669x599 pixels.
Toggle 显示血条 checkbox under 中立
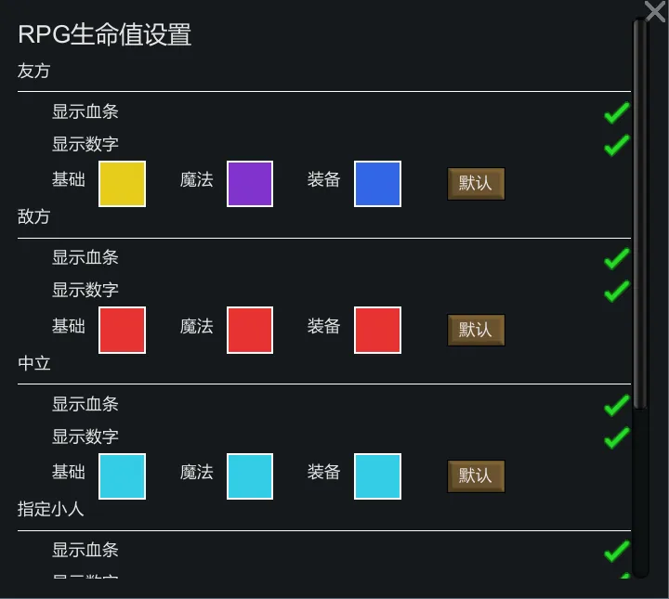617,406
